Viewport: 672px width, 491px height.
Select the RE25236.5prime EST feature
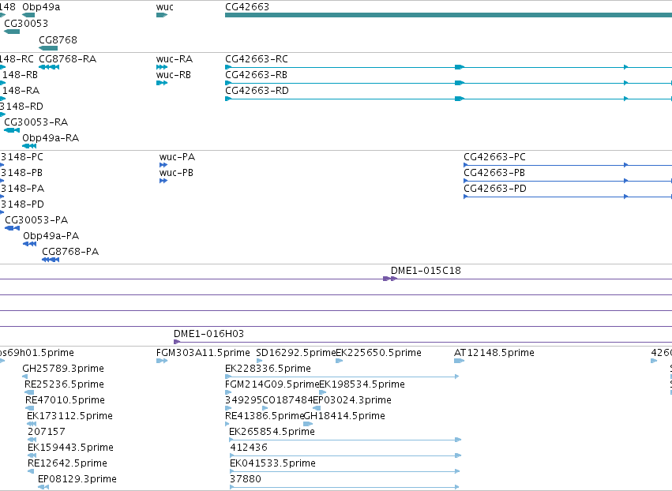click(x=29, y=392)
